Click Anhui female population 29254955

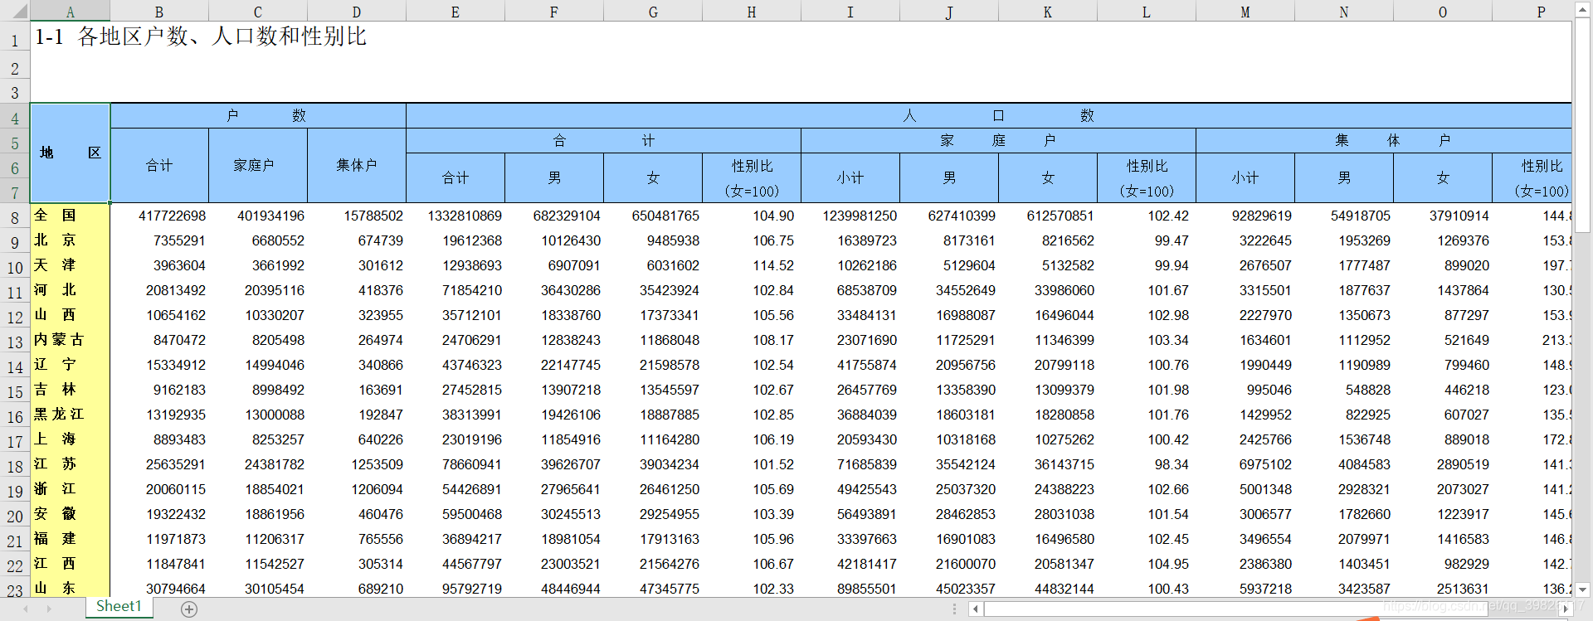[653, 514]
